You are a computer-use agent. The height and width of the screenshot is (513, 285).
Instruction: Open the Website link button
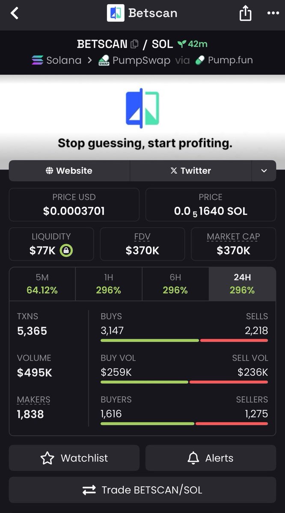[x=69, y=171]
